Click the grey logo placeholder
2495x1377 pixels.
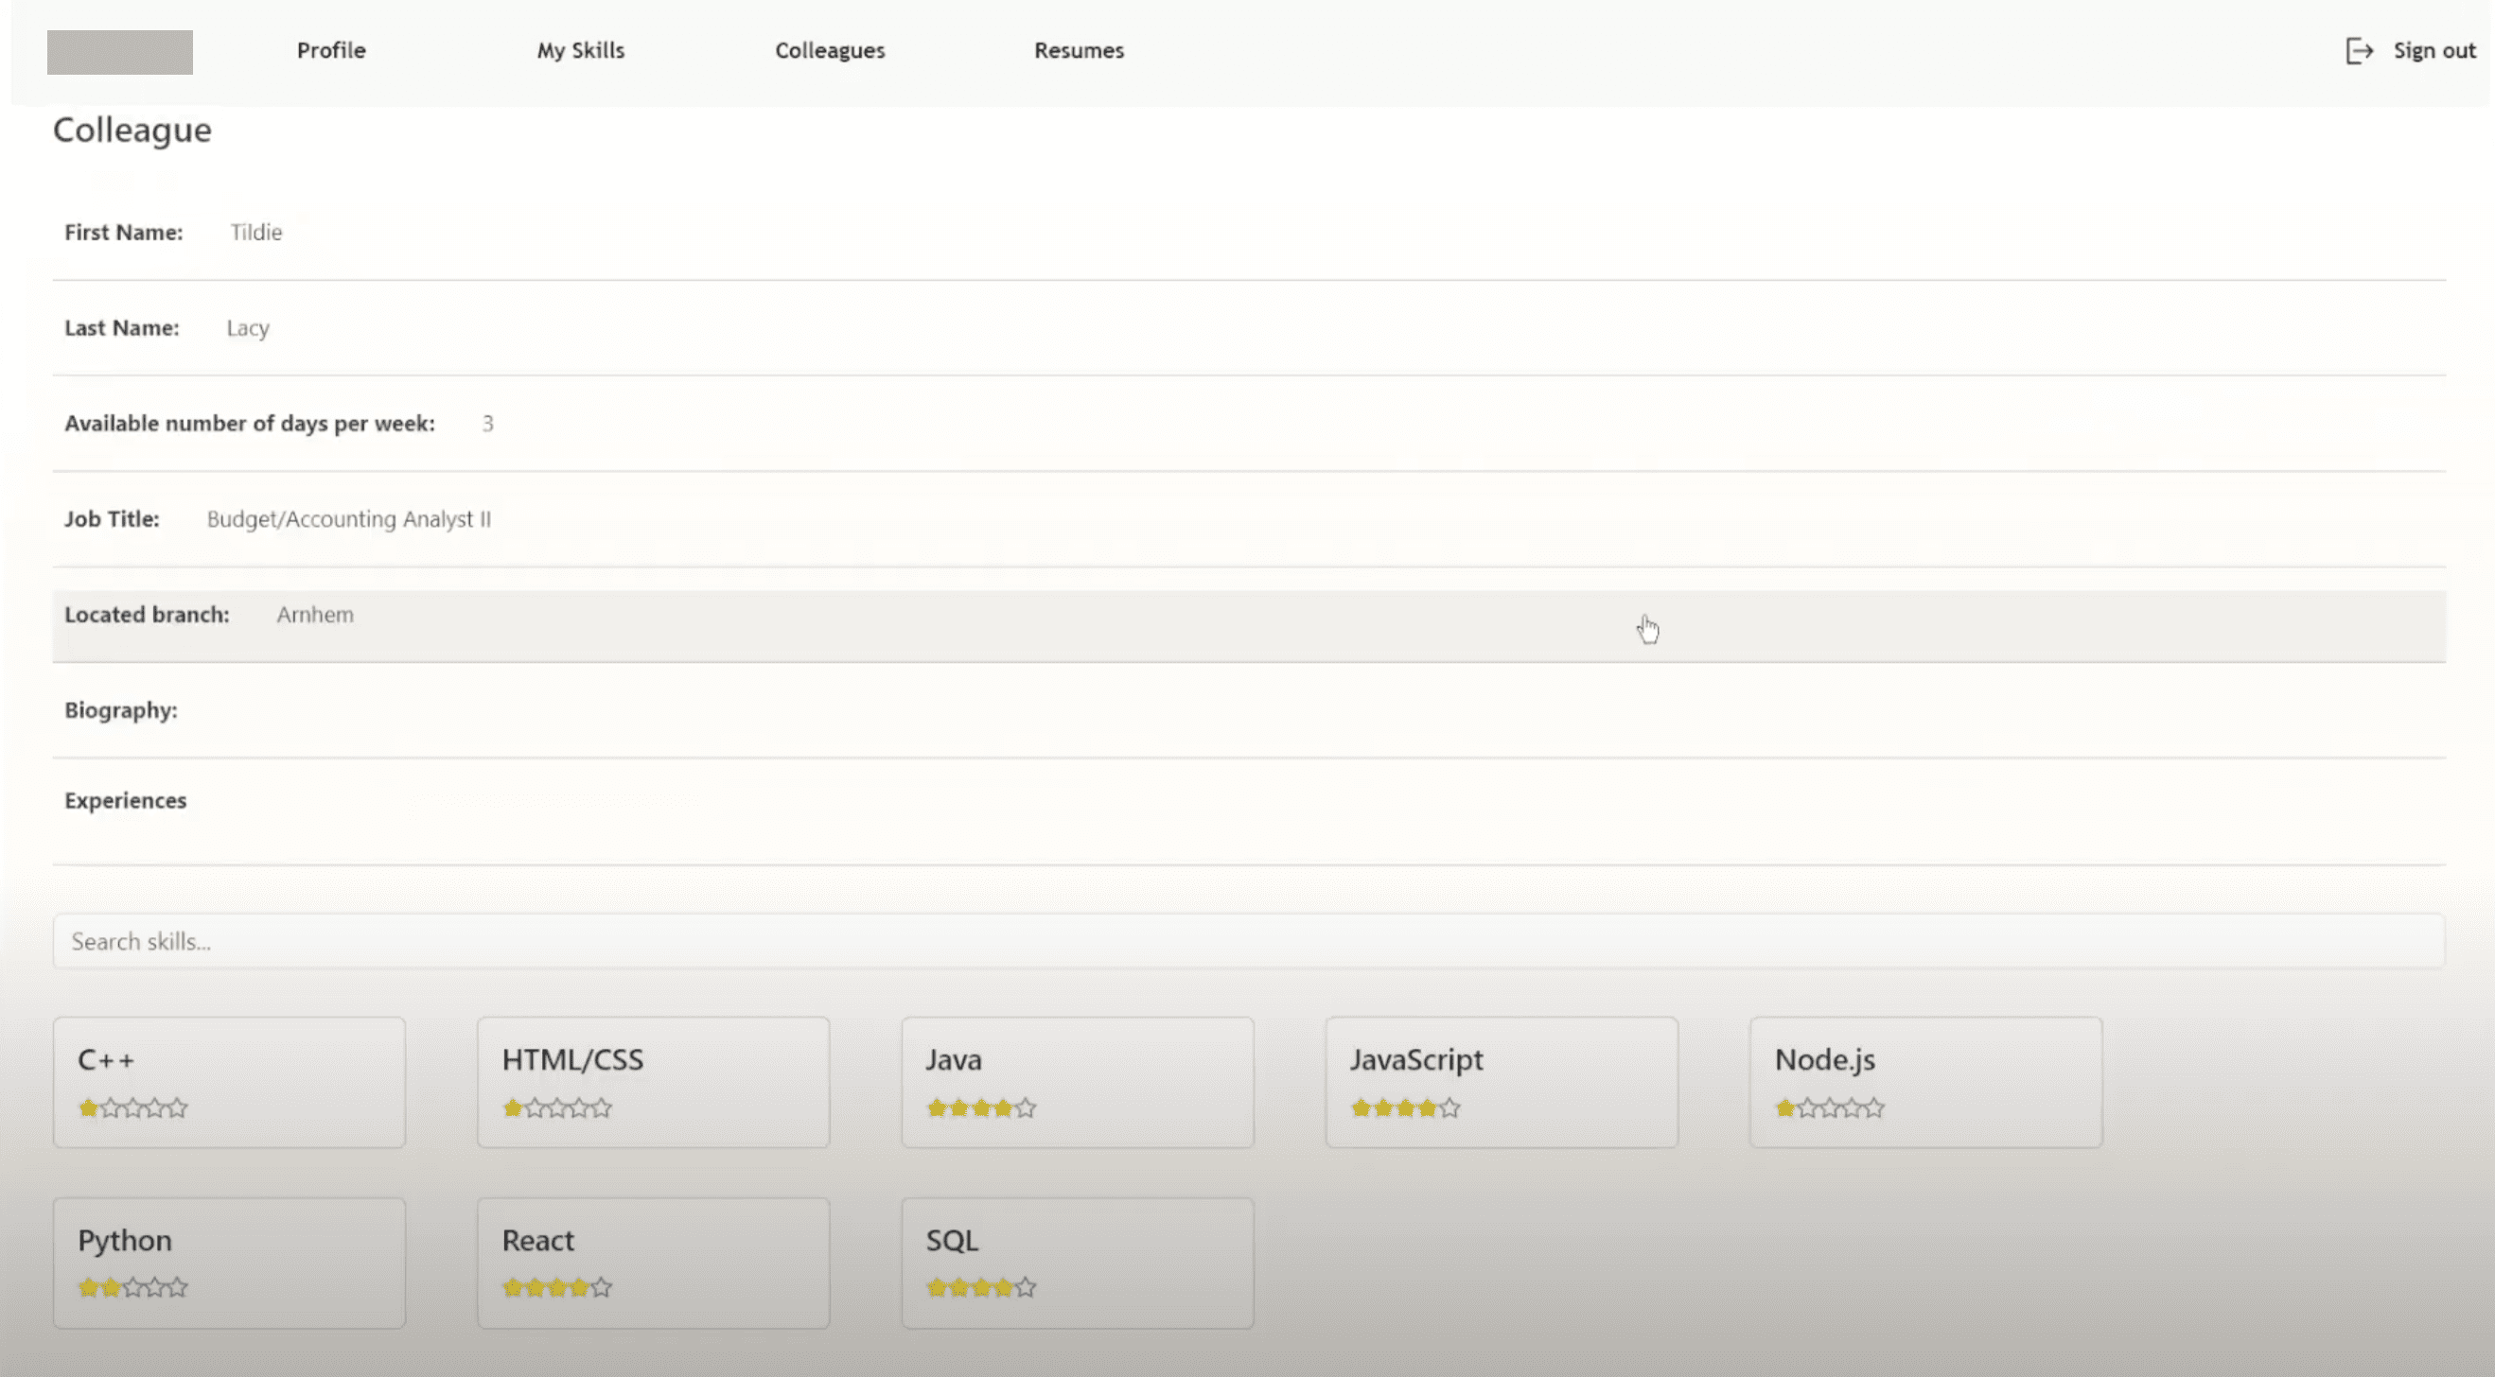120,52
